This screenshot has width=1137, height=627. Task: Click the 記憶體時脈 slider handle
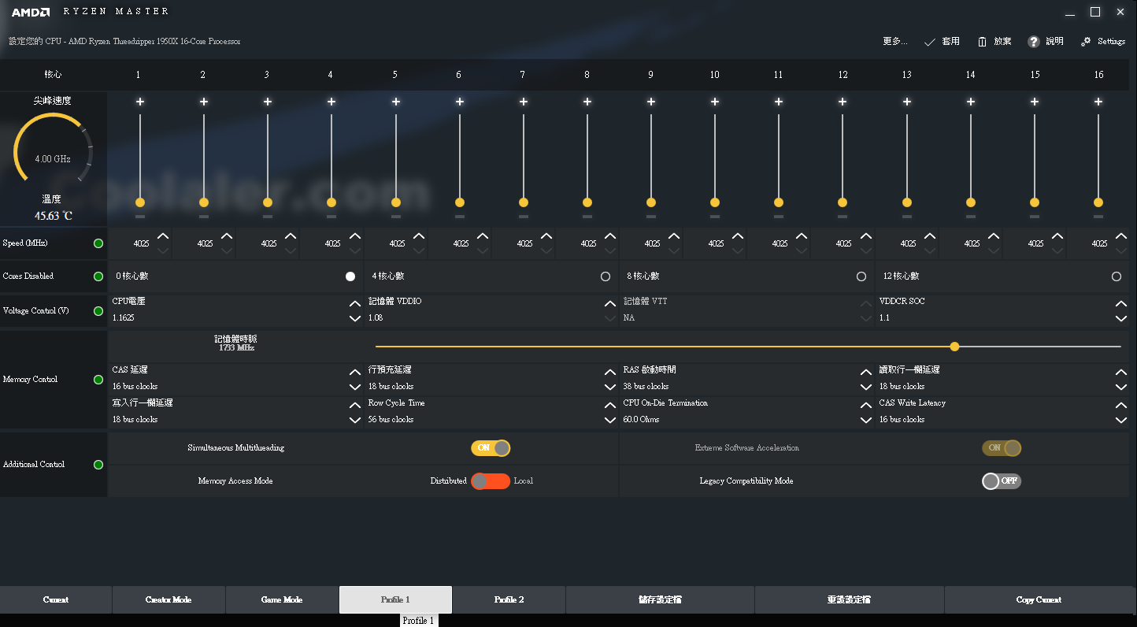[954, 347]
